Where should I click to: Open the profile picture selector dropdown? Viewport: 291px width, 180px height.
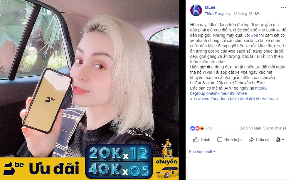pyautogui.click(x=280, y=140)
